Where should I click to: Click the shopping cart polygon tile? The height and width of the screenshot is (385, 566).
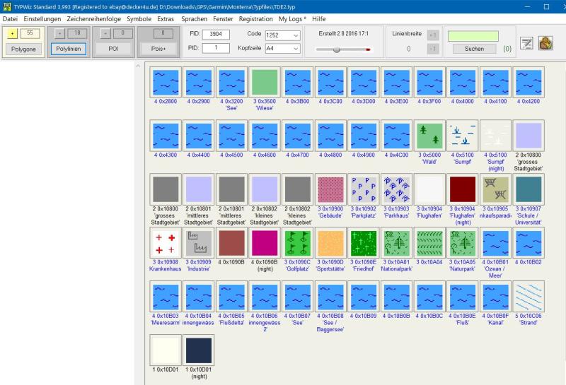(x=495, y=190)
